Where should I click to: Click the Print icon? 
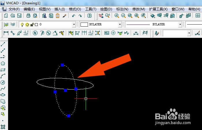[x=28, y=16]
